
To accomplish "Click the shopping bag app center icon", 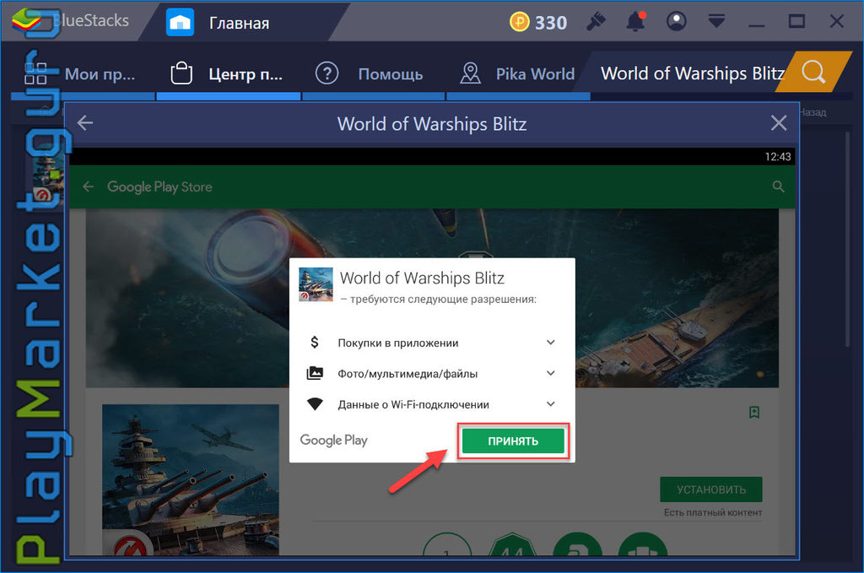I will [x=181, y=73].
